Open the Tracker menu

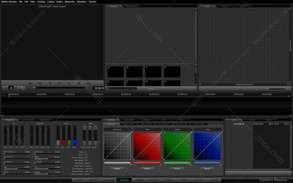click(x=93, y=2)
